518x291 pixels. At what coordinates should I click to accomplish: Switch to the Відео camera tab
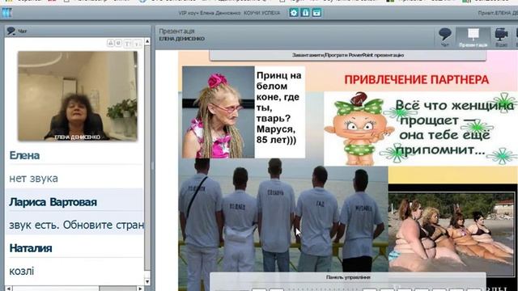(x=501, y=37)
